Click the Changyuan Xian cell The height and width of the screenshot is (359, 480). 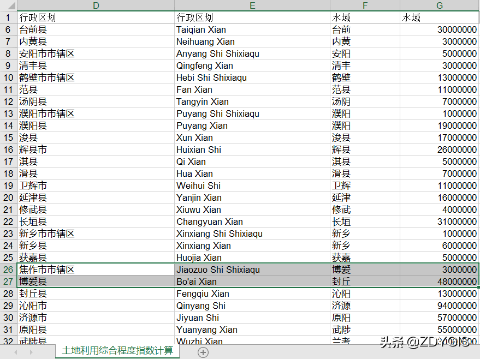252,222
